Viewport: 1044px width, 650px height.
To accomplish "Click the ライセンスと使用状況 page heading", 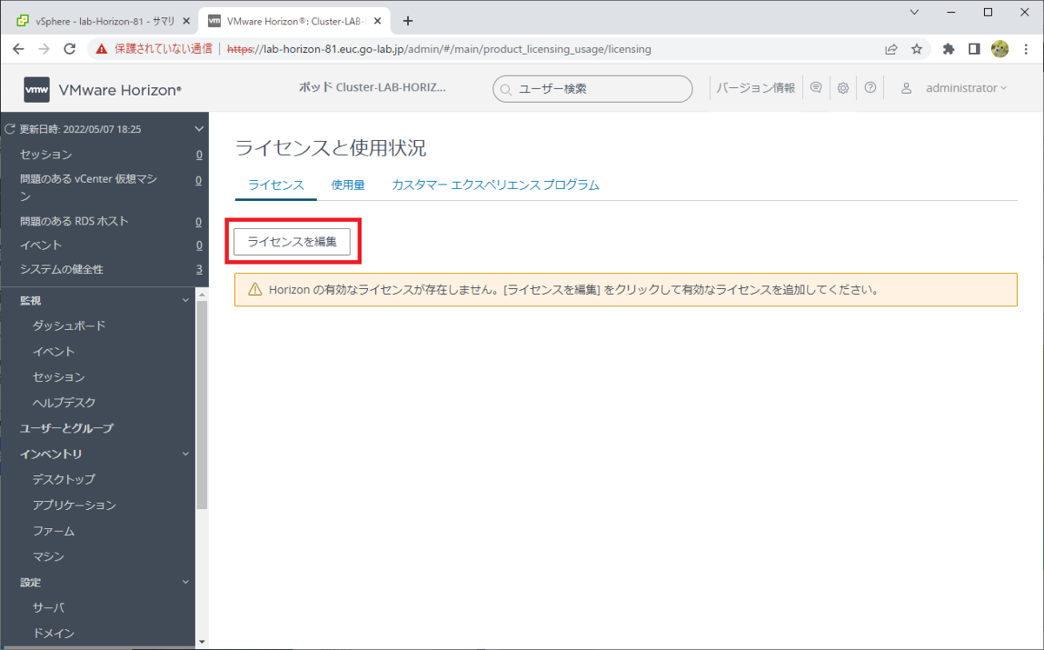I will [331, 148].
